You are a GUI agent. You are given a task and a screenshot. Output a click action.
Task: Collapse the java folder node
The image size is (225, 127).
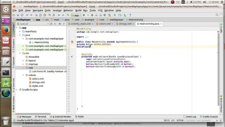20,35
